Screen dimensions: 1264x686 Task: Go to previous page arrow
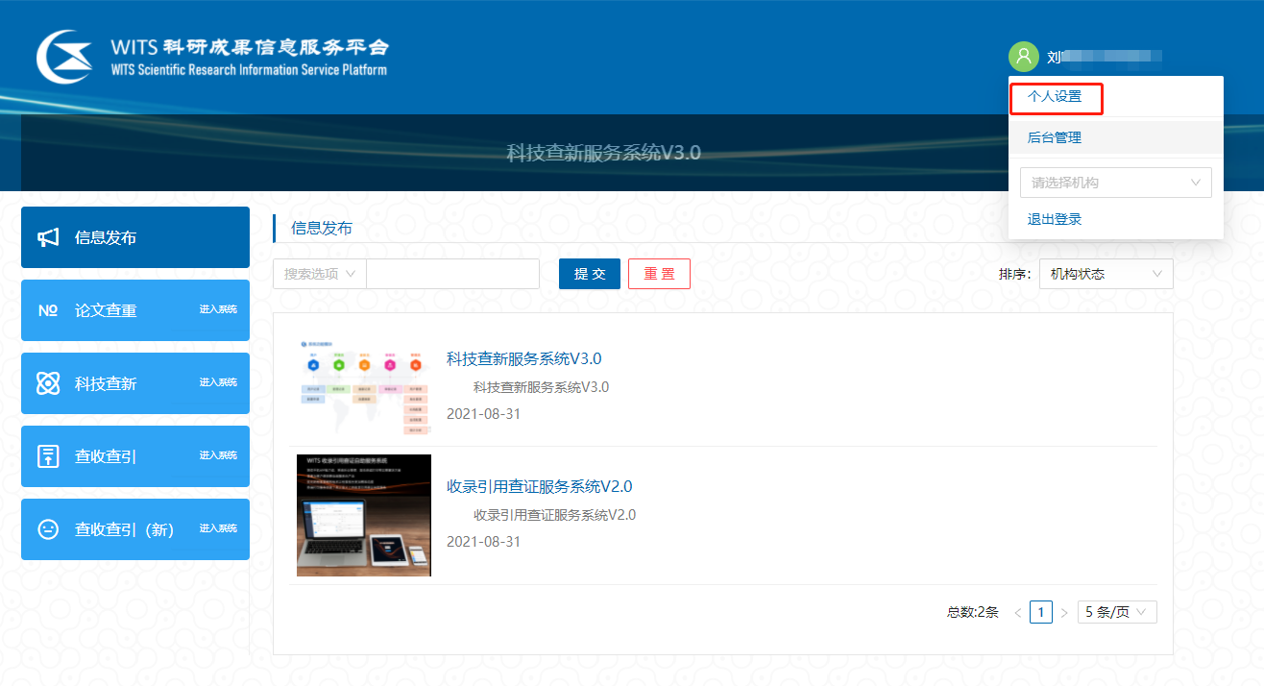pyautogui.click(x=1018, y=612)
